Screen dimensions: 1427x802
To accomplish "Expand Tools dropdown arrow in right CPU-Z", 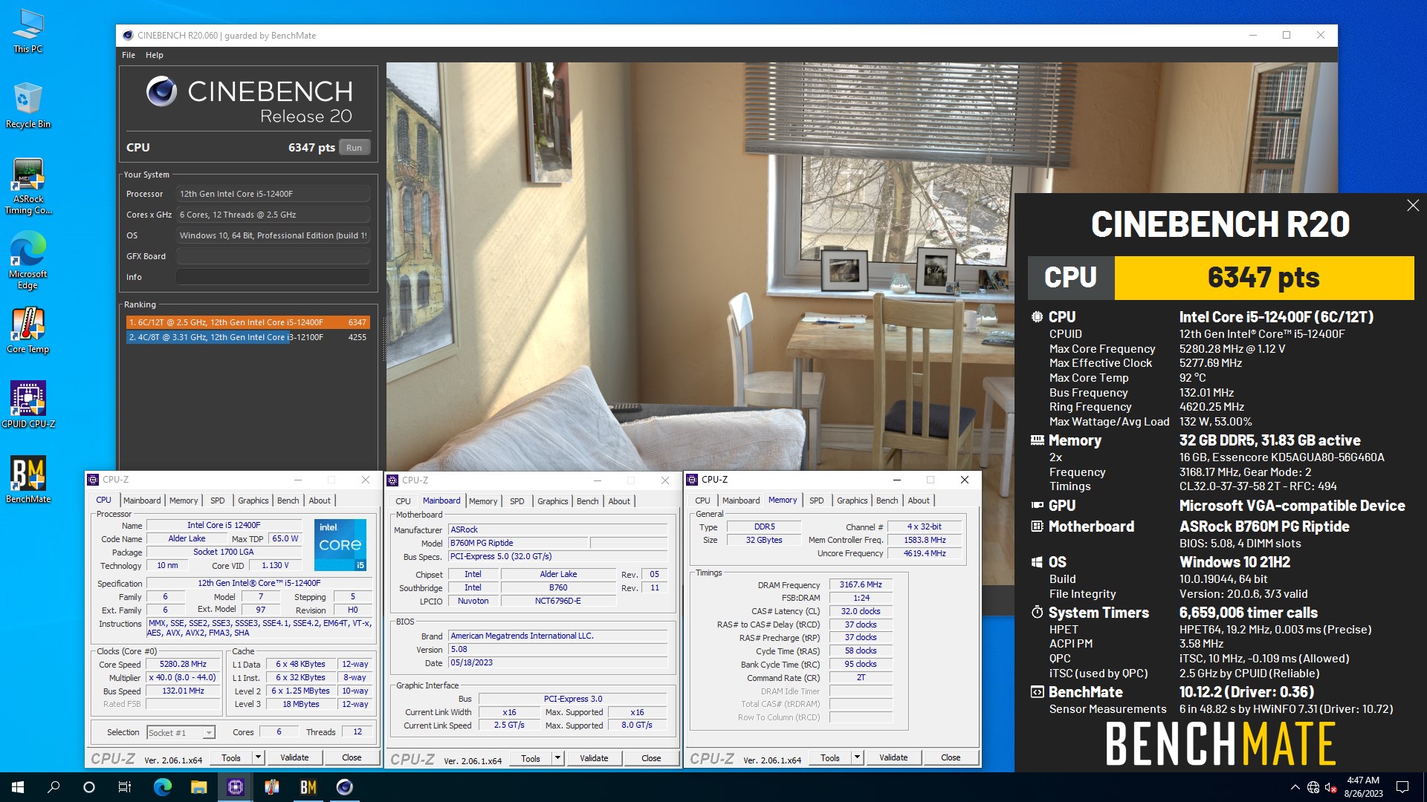I will [x=857, y=758].
